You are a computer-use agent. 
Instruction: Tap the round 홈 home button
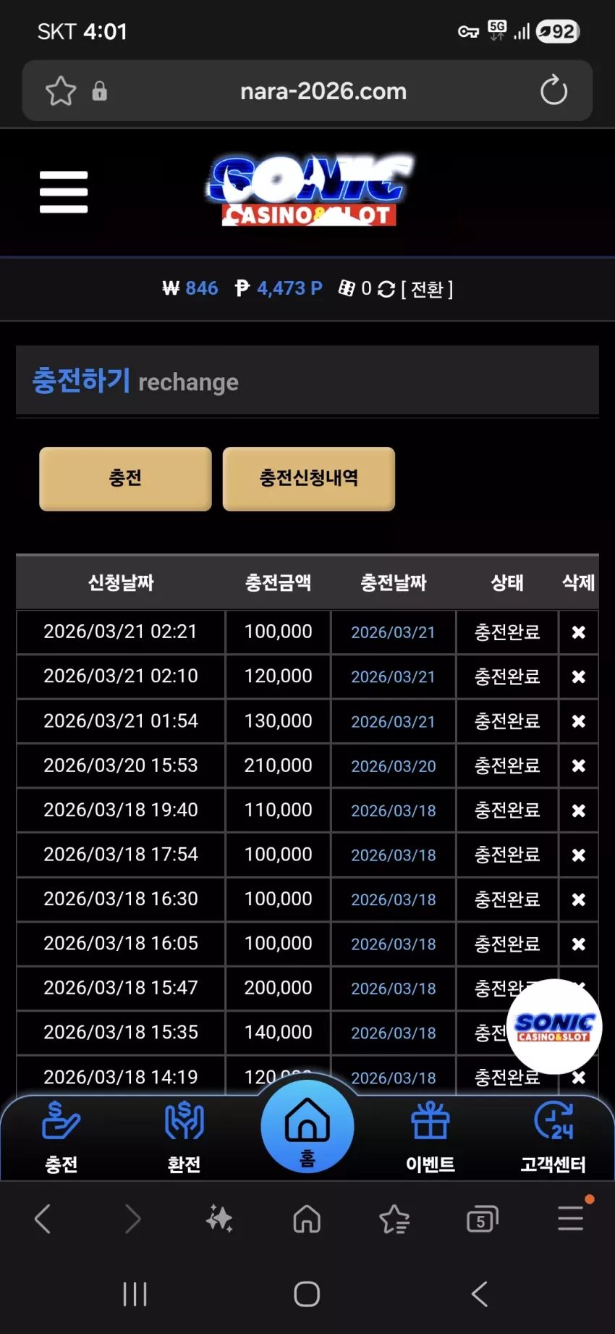point(307,1127)
